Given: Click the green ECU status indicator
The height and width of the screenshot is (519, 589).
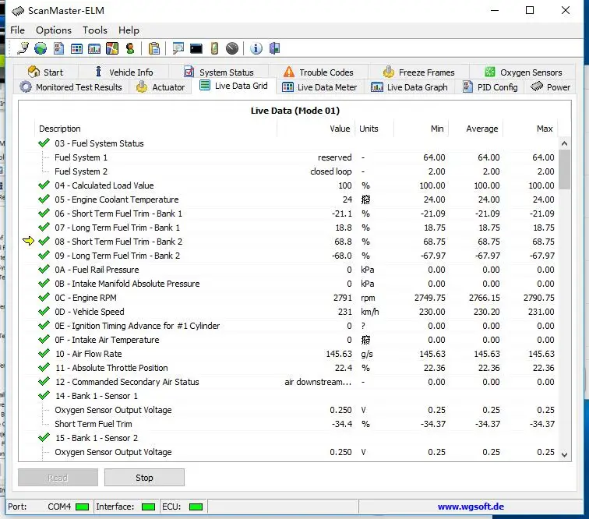Looking at the screenshot, I should (x=196, y=507).
